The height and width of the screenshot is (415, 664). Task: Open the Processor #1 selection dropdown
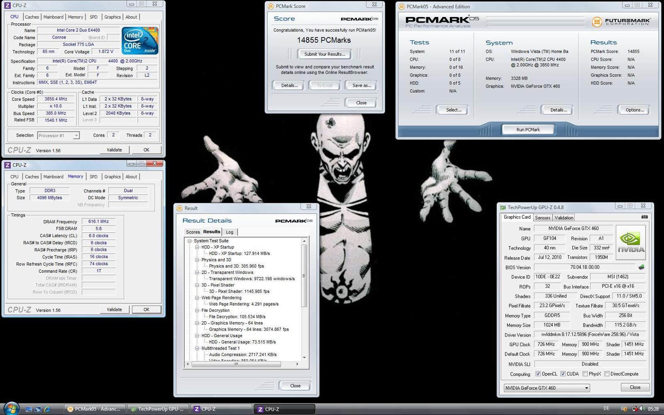pyautogui.click(x=58, y=136)
